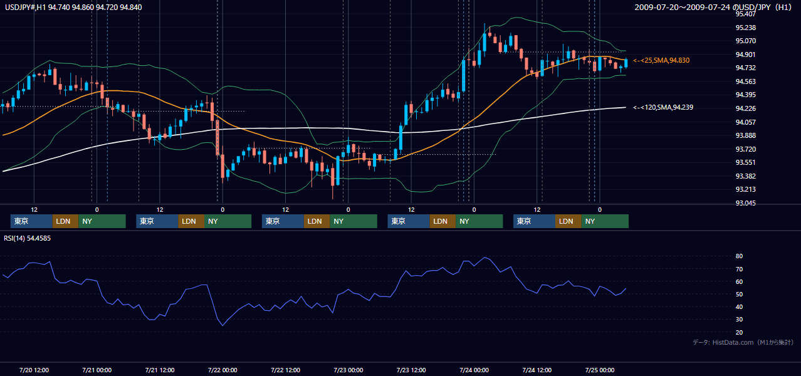Select the last LDN session block
The height and width of the screenshot is (376, 801).
click(568, 221)
